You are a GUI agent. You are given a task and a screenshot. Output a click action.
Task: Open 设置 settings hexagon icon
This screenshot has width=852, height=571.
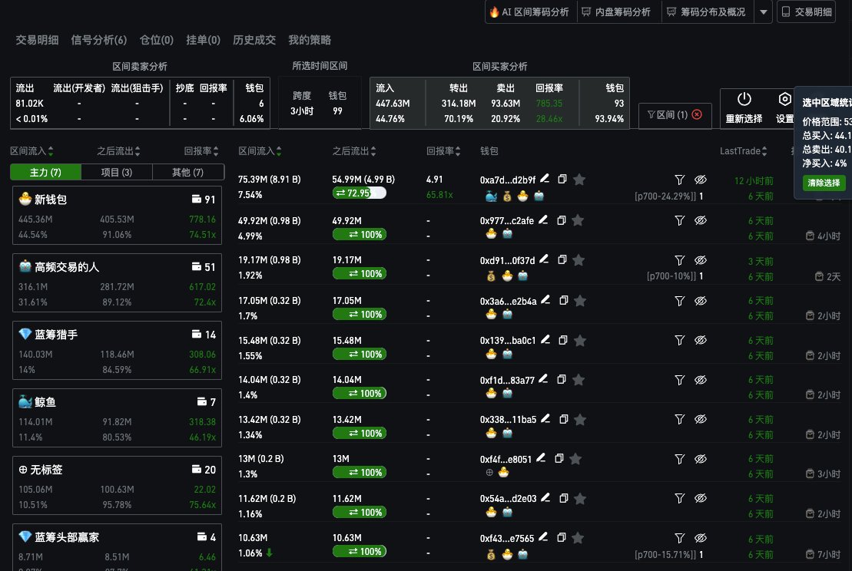click(x=784, y=99)
